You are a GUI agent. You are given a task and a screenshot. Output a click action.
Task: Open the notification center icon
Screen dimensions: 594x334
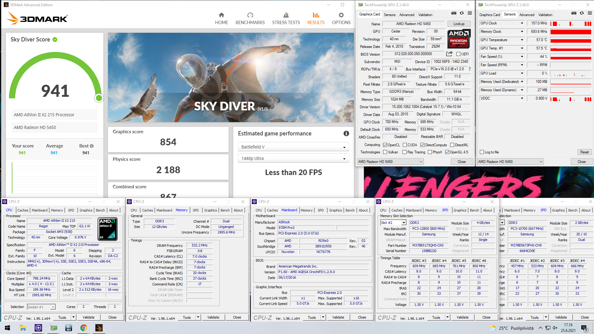pyautogui.click(x=584, y=328)
